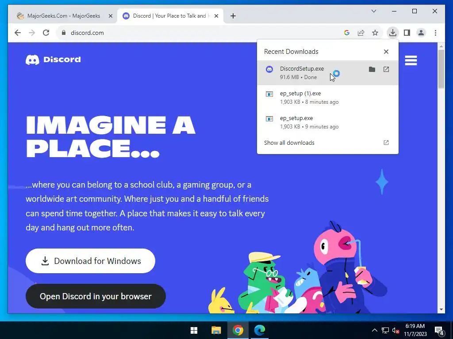Open the network tray icon
453x339 pixels.
[x=385, y=330]
